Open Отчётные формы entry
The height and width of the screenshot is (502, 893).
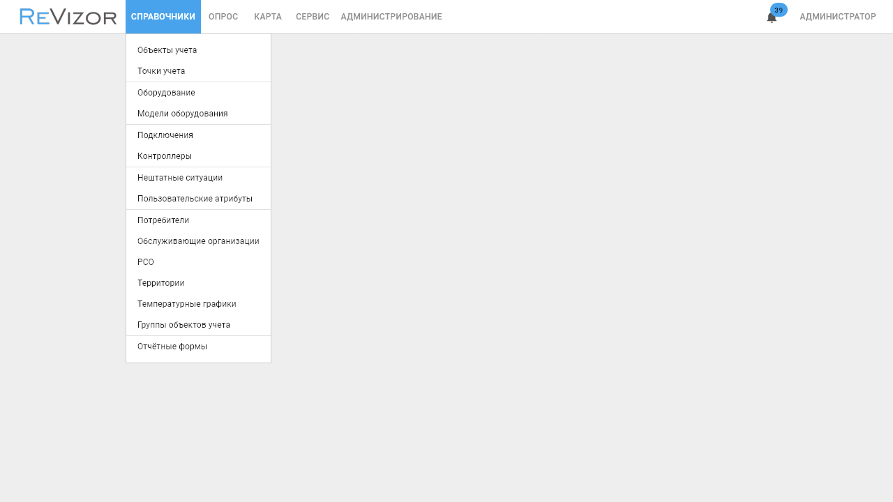tap(198, 347)
